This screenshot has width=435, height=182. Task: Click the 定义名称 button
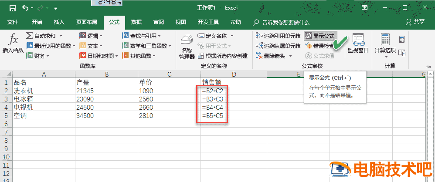(x=212, y=36)
